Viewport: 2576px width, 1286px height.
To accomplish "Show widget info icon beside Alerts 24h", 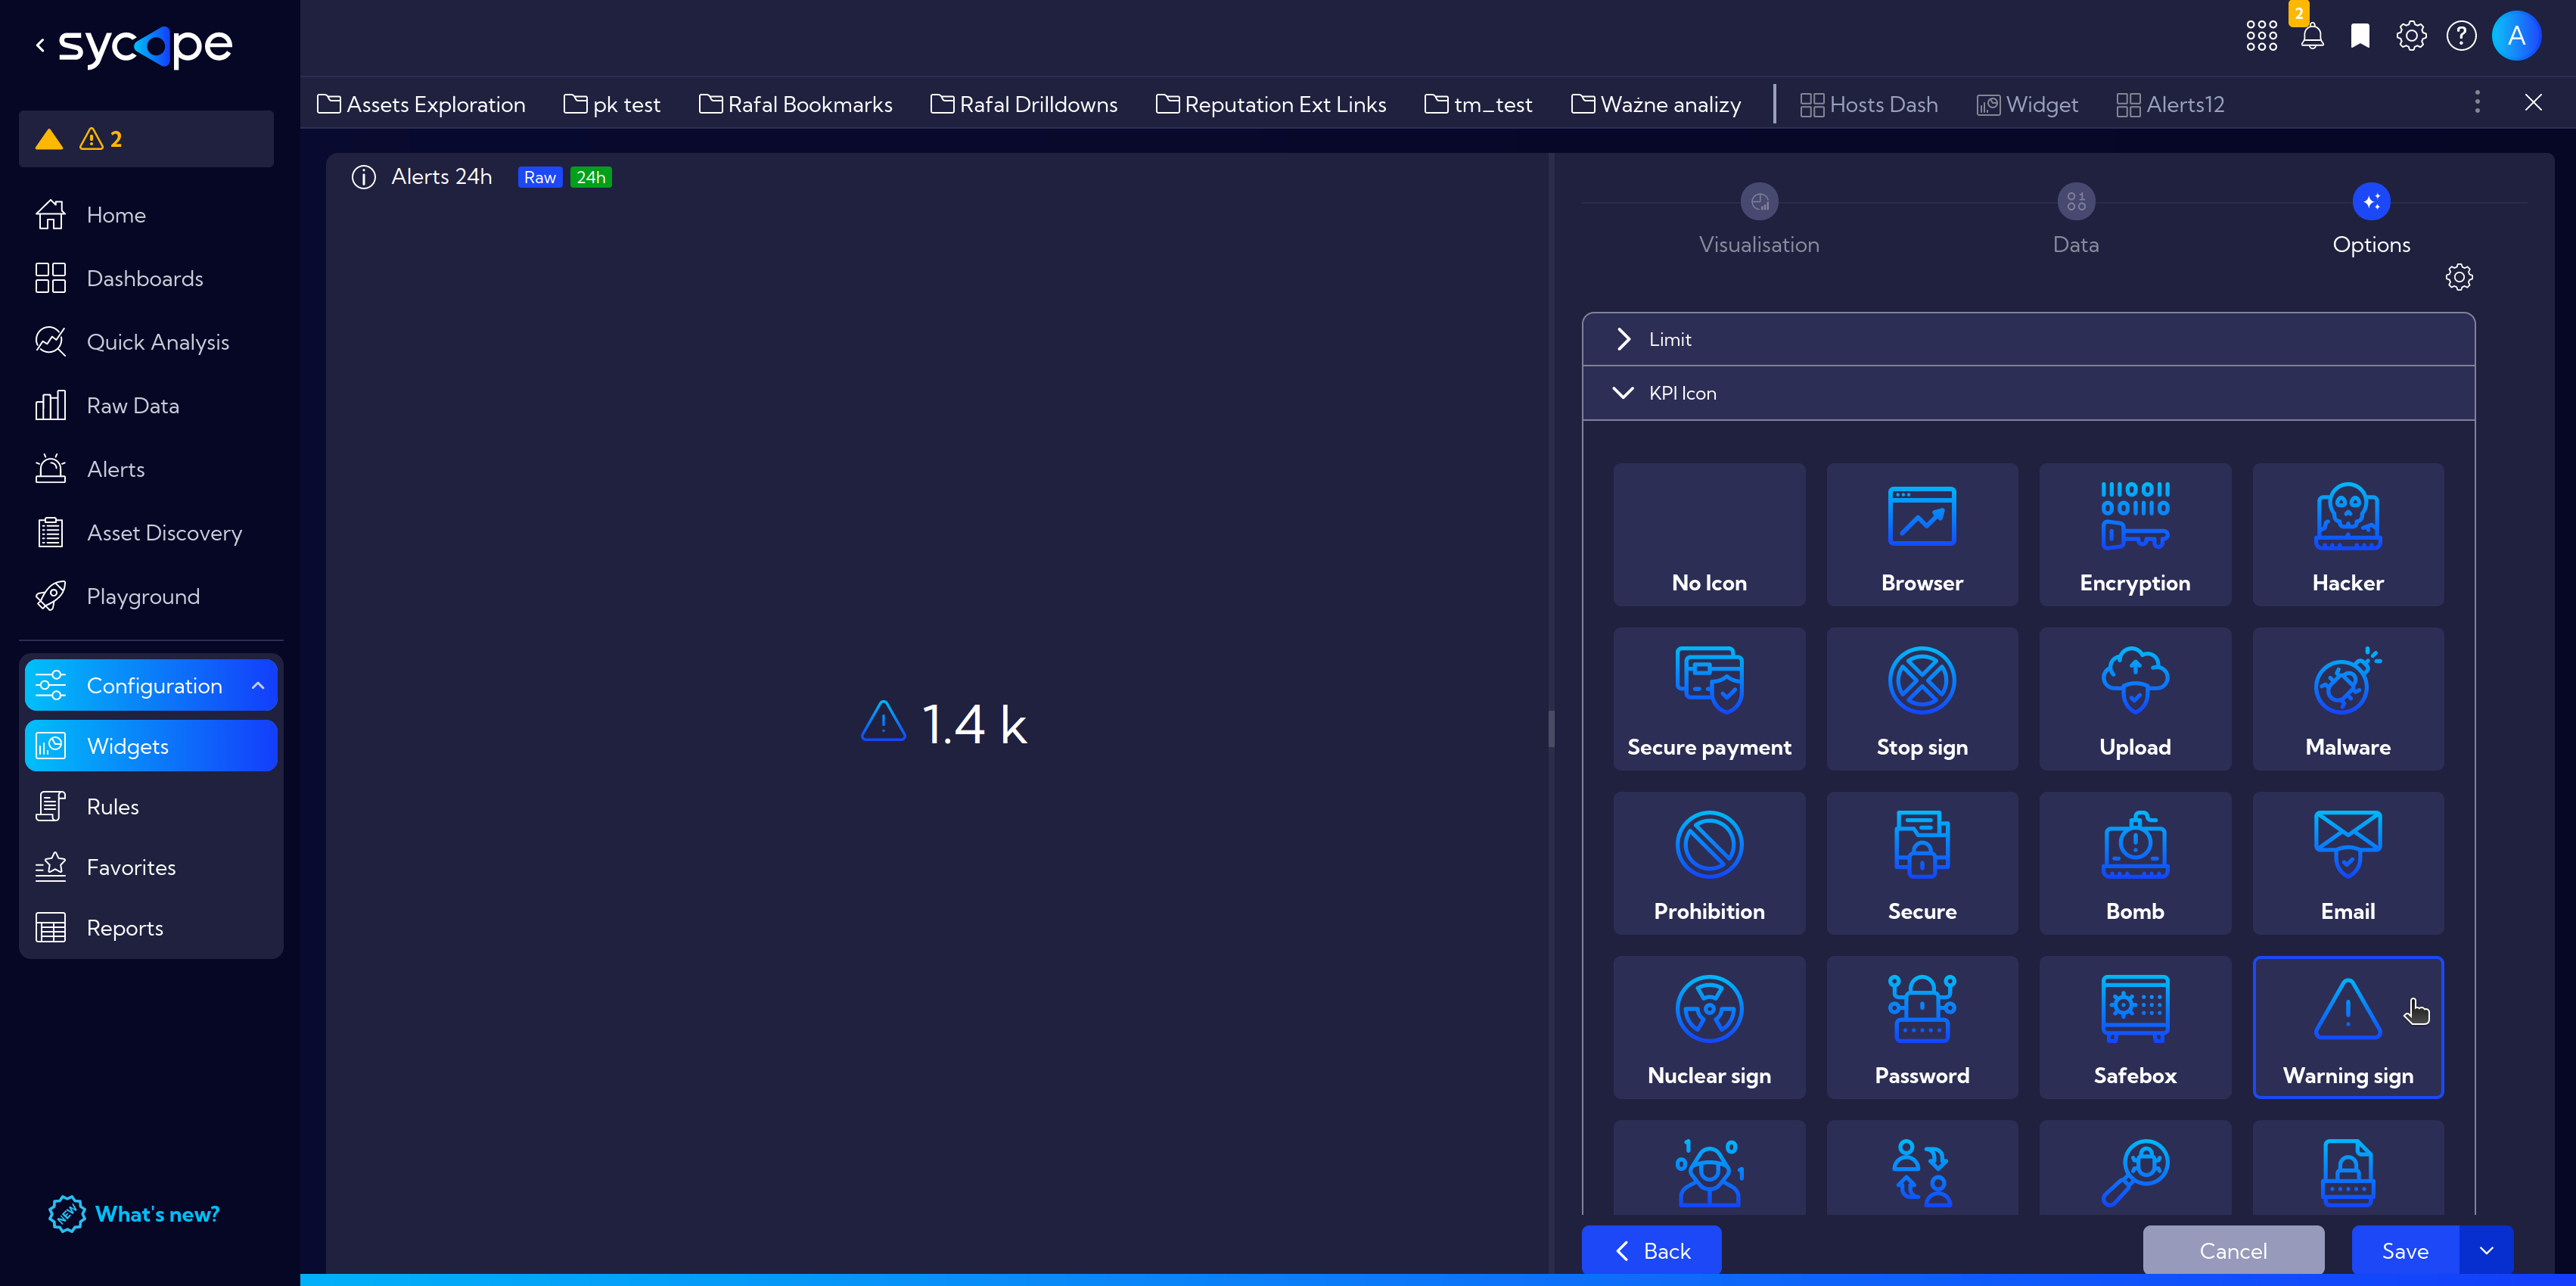I will 363,177.
